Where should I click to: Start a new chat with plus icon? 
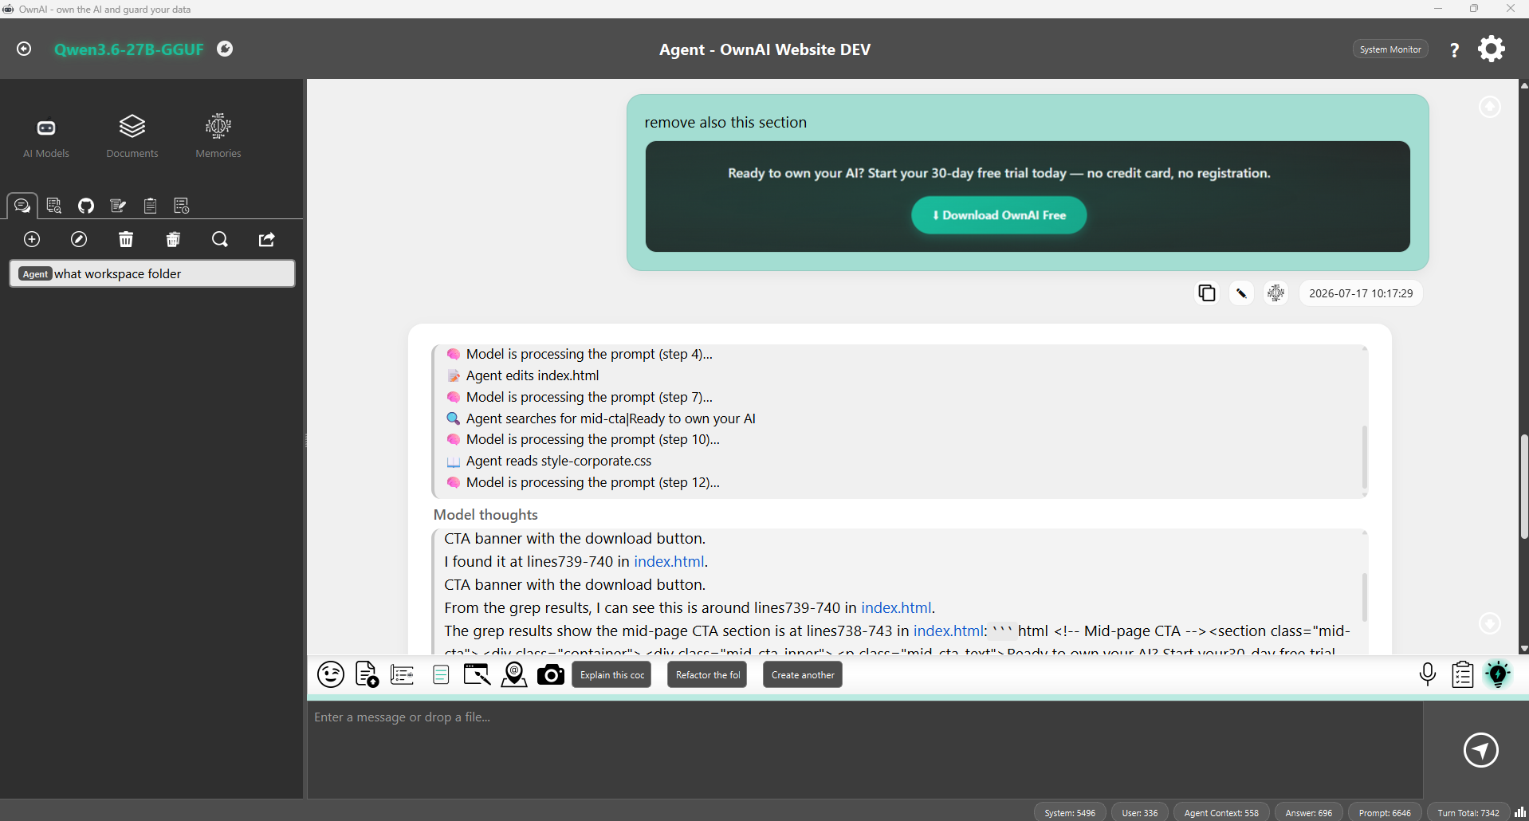click(32, 239)
